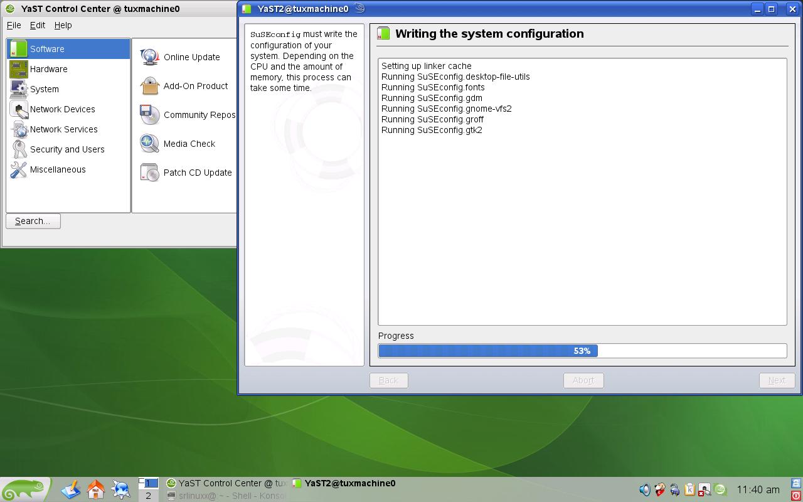The image size is (803, 502).
Task: Switch to YaST2@tuxmachine0 taskbar entry
Action: 345,483
